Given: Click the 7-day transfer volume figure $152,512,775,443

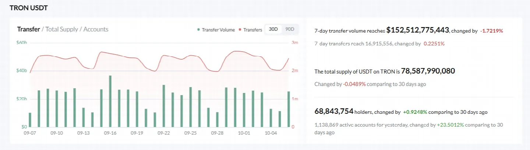Looking at the screenshot, I should click(x=418, y=30).
